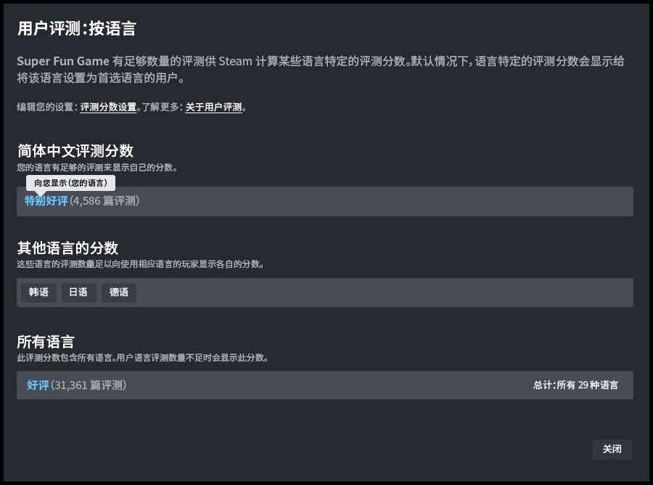Click the Super Fun Game description paragraph
The image size is (653, 485).
[x=319, y=70]
